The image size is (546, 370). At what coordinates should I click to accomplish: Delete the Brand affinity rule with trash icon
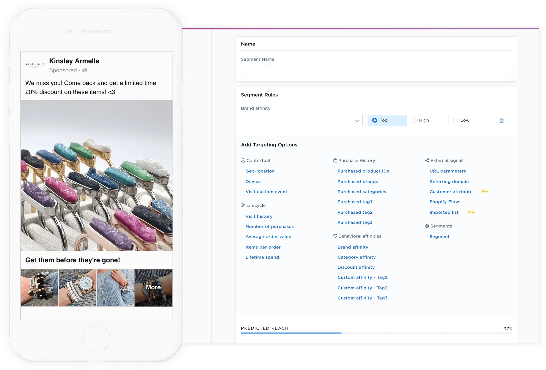pos(501,121)
